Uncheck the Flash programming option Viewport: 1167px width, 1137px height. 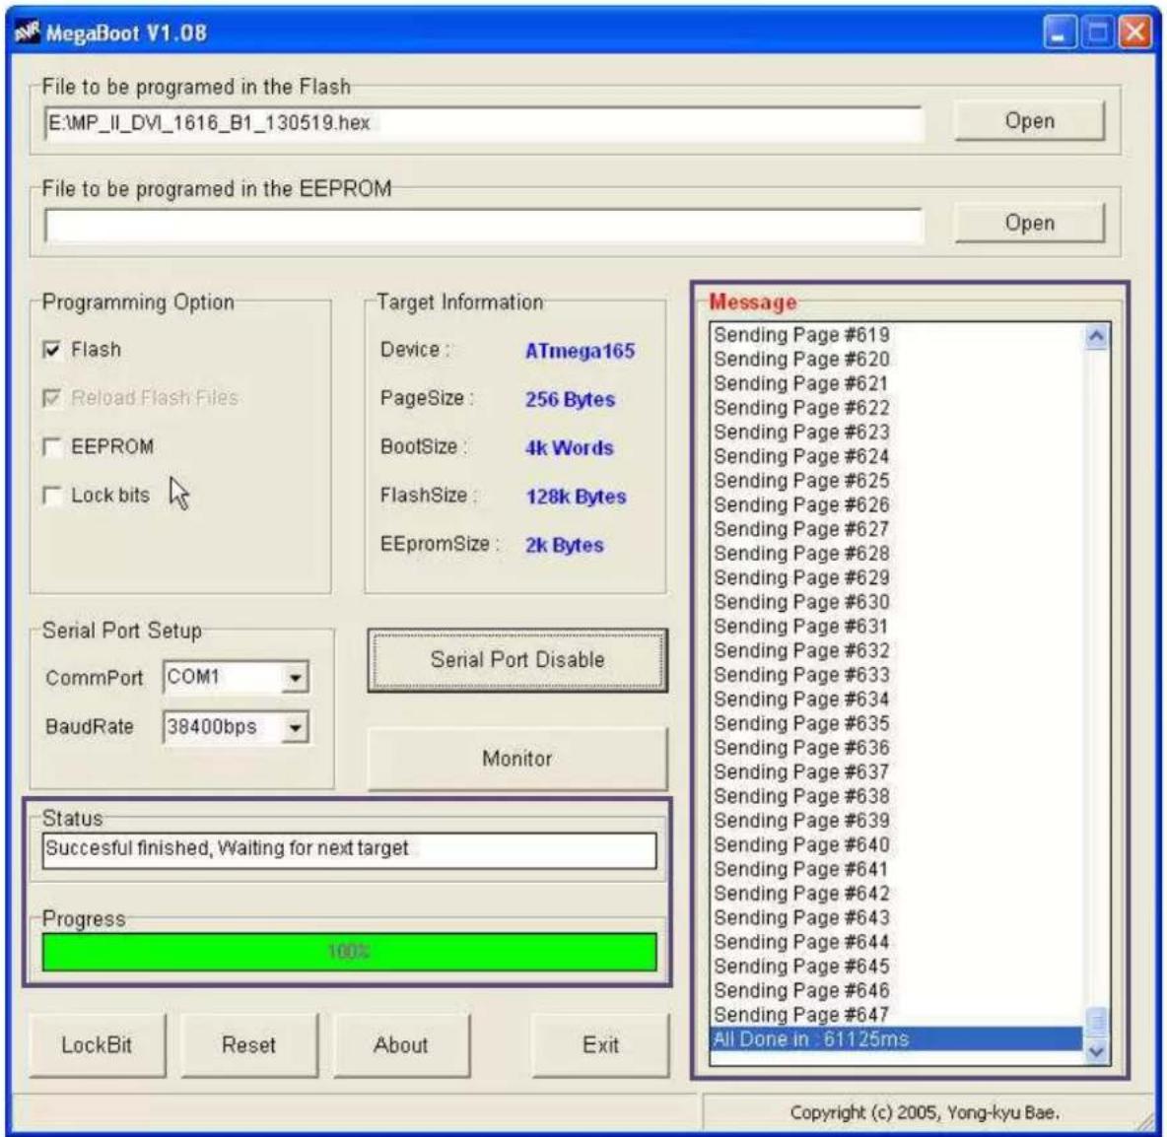52,349
